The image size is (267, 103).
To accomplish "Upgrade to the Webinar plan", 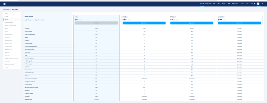I will pyautogui.click(x=192, y=23).
